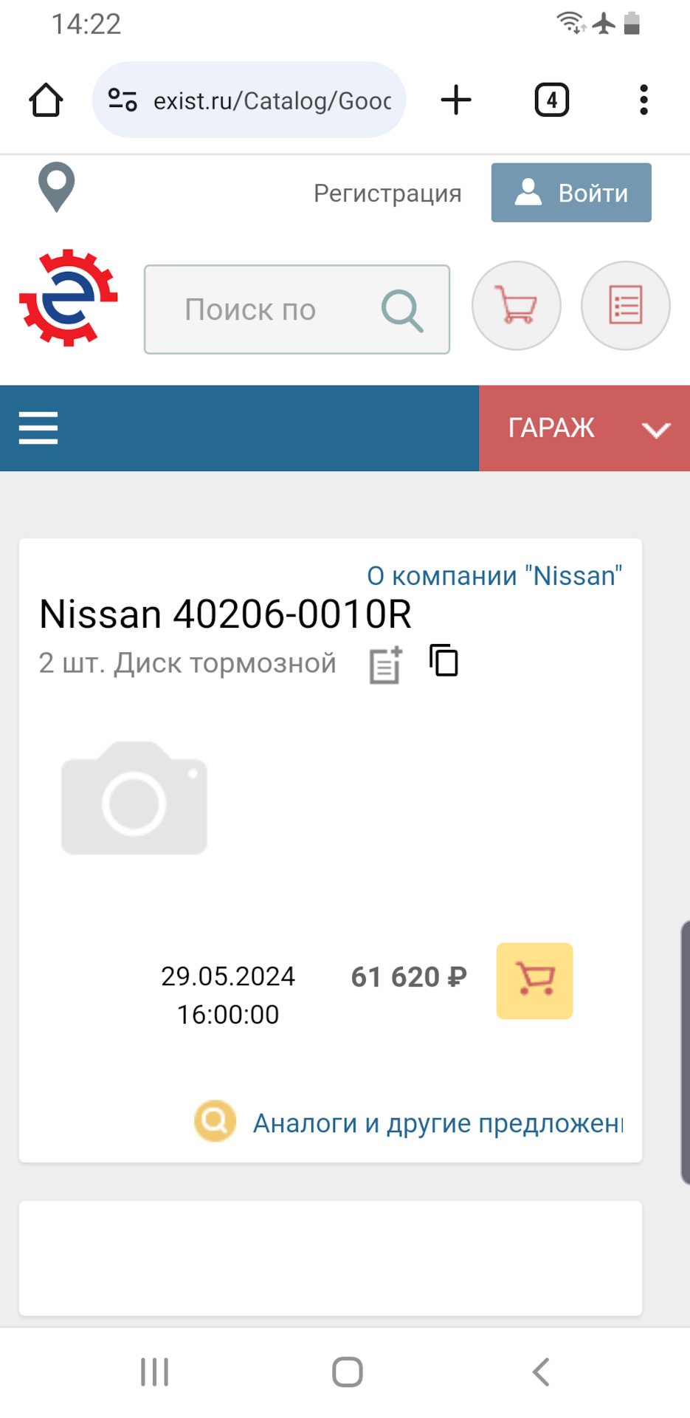
Task: Add part to notepad icon
Action: 386,665
